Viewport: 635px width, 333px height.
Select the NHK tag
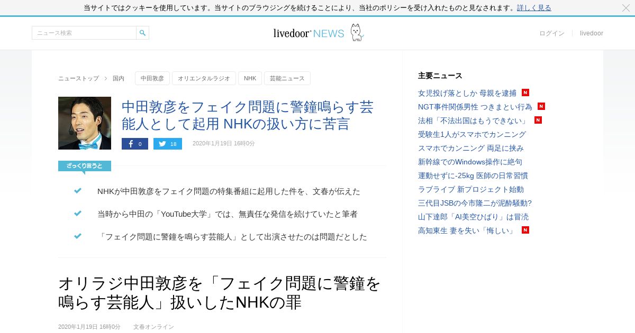click(250, 78)
